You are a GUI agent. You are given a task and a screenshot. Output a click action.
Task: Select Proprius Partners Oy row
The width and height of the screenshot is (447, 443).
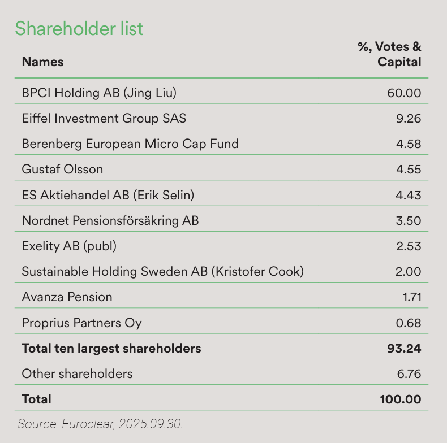(x=81, y=323)
